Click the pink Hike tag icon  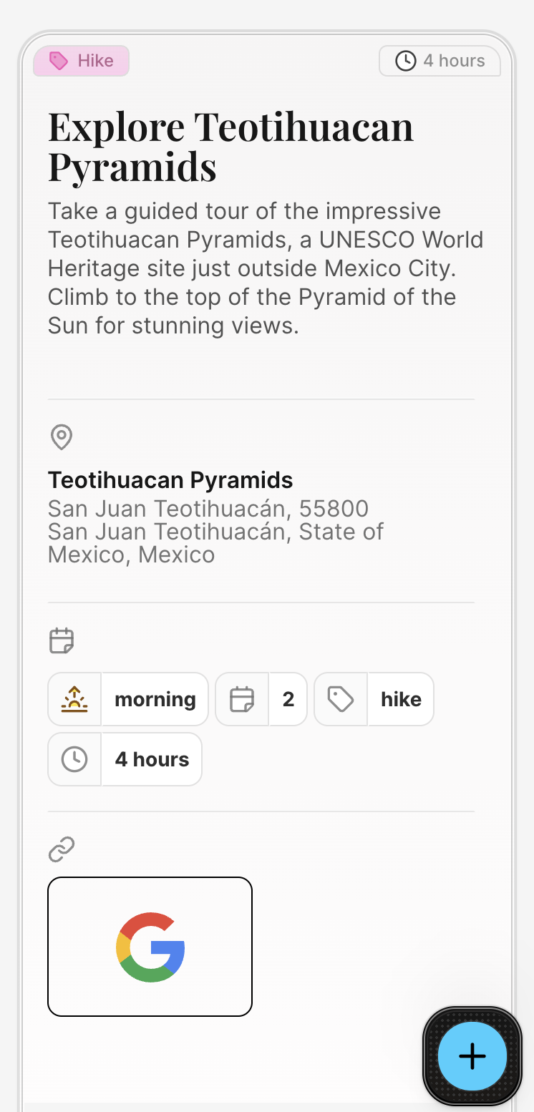[59, 61]
